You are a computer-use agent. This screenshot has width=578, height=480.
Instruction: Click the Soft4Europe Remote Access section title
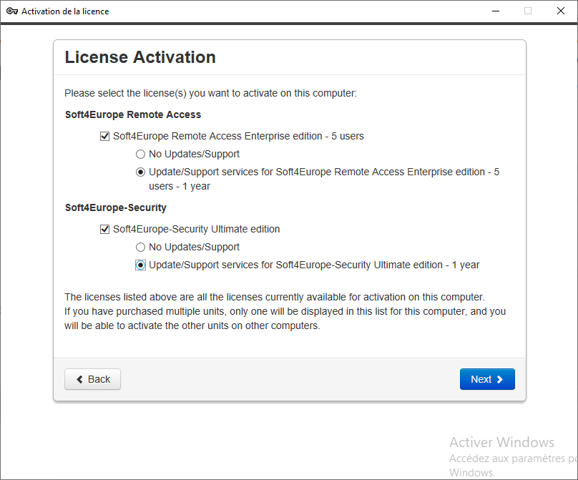[133, 114]
